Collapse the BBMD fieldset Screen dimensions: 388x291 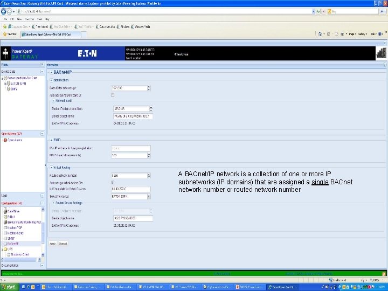[52, 140]
